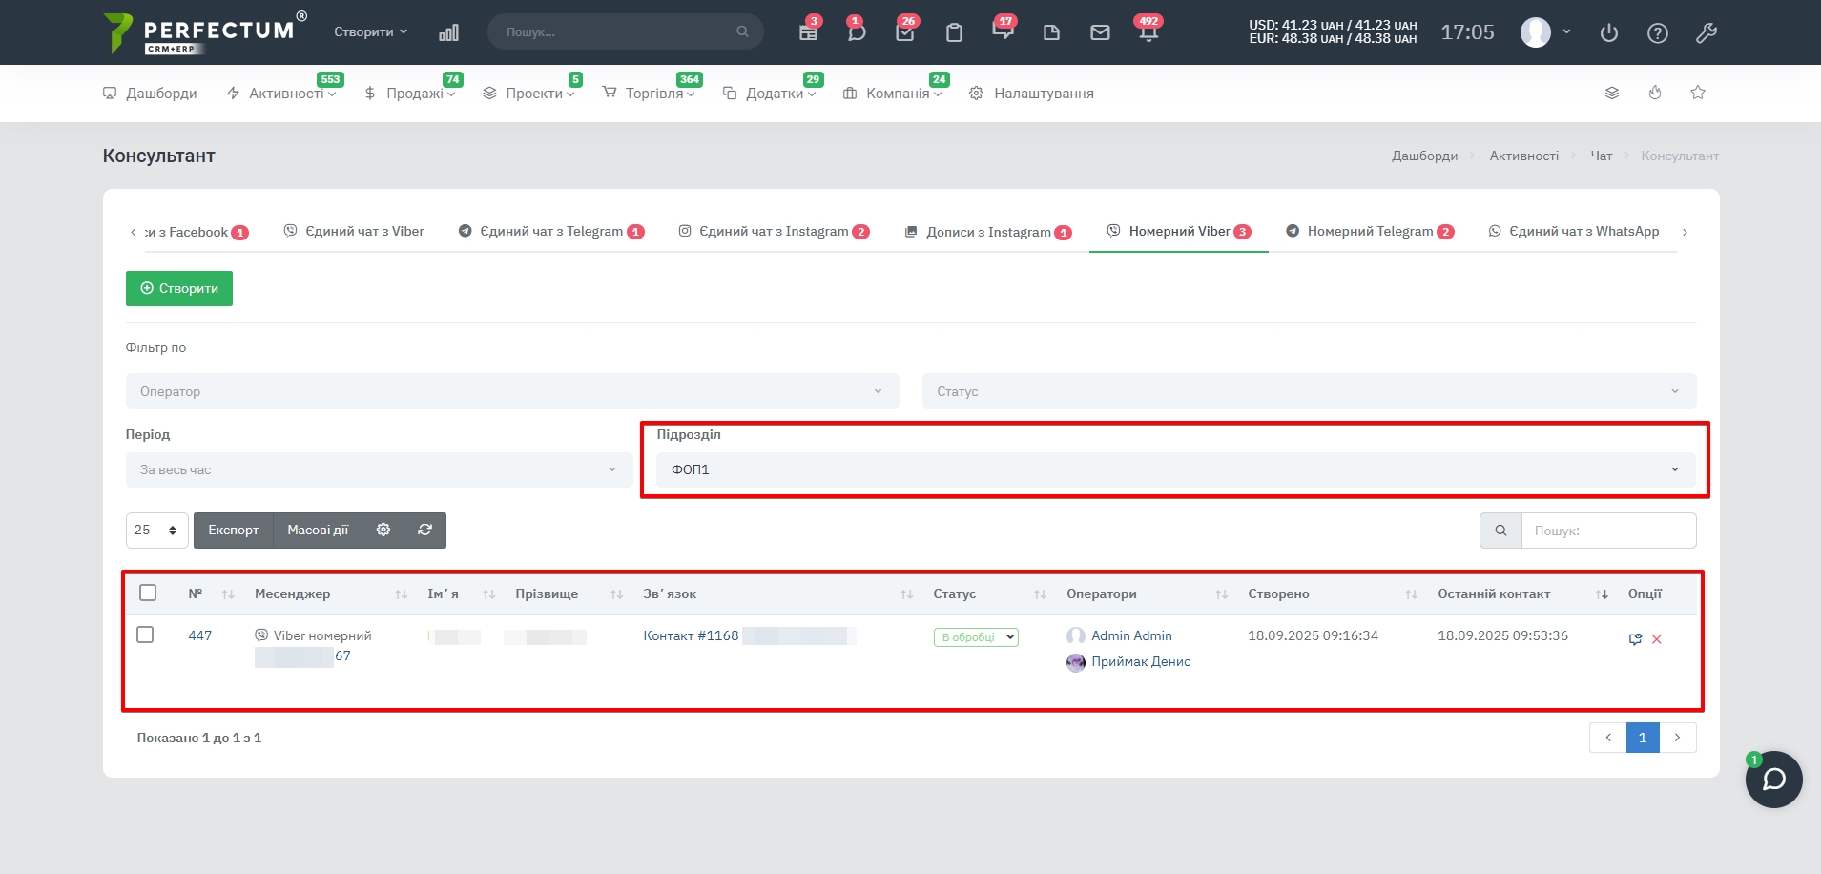
Task: Open the Продажі menu
Action: 415,94
